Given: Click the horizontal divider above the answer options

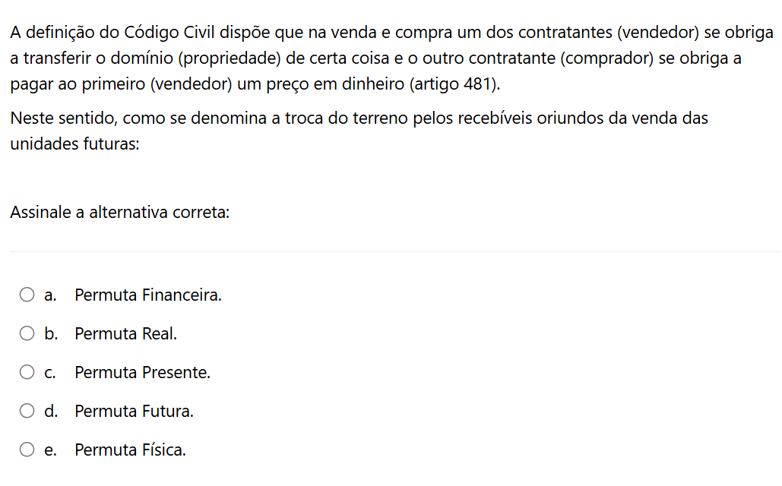Looking at the screenshot, I should coord(395,251).
